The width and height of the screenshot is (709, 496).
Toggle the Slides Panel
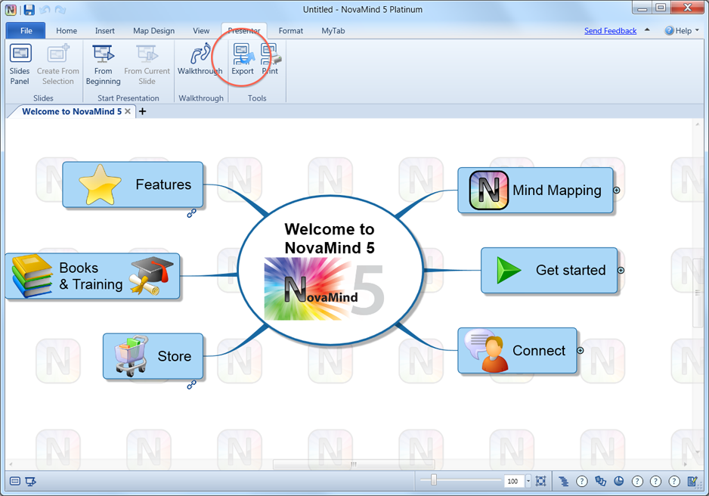click(x=20, y=65)
